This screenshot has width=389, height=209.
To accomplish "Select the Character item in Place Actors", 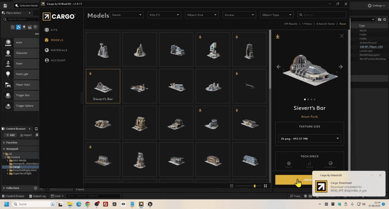I will (x=21, y=53).
